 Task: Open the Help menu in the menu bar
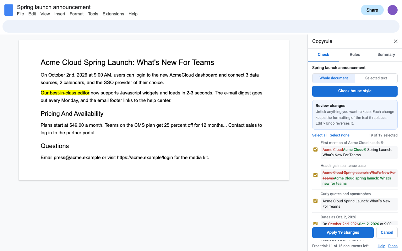pos(133,14)
